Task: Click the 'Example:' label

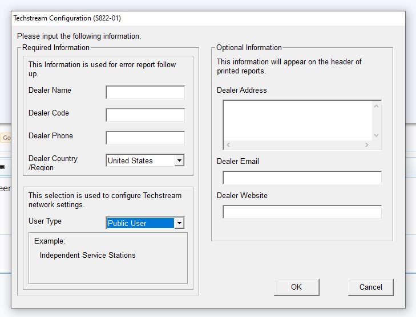Action: [50, 241]
